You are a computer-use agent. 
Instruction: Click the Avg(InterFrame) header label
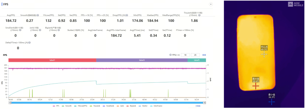click(x=95, y=30)
